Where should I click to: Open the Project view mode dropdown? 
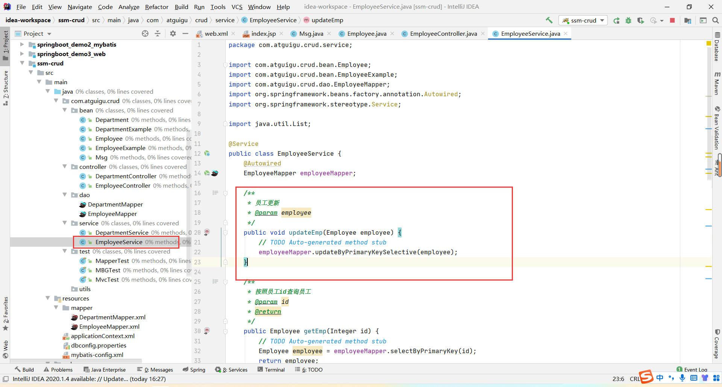(x=33, y=33)
